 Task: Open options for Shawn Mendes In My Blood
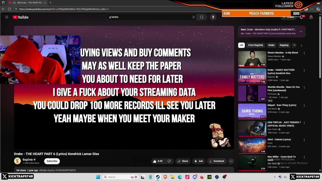coord(304,53)
